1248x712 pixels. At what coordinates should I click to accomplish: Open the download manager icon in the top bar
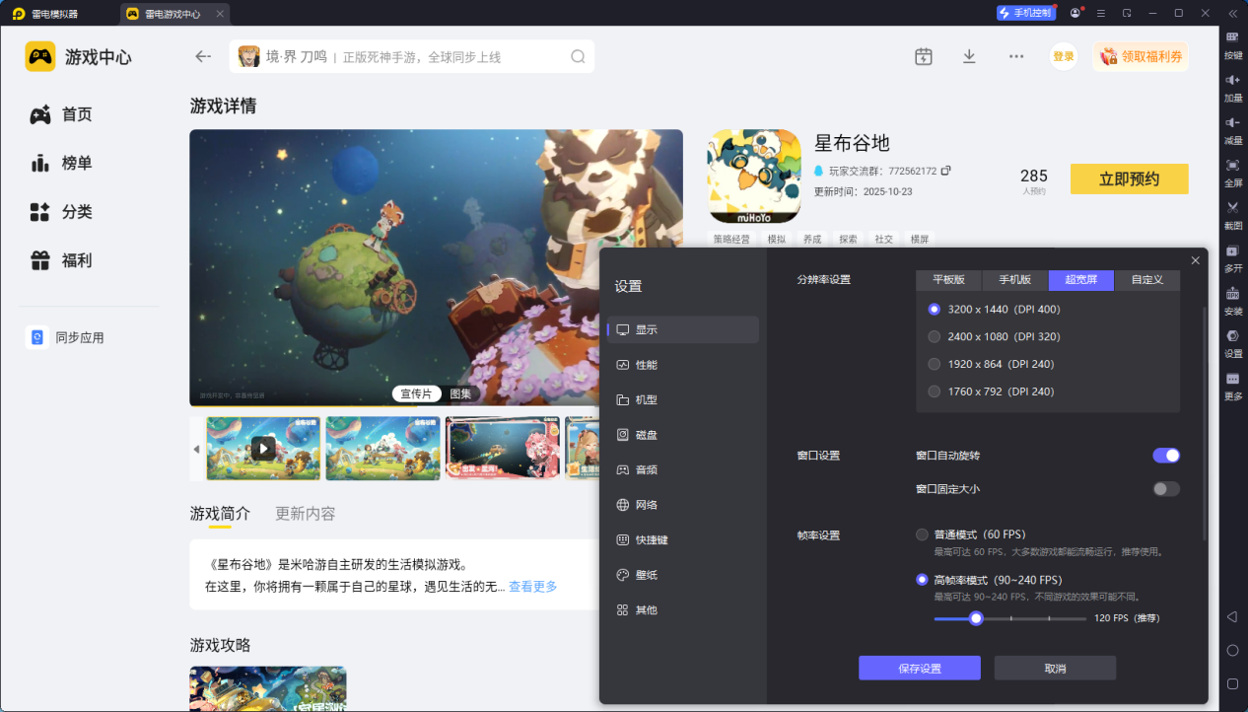[969, 56]
